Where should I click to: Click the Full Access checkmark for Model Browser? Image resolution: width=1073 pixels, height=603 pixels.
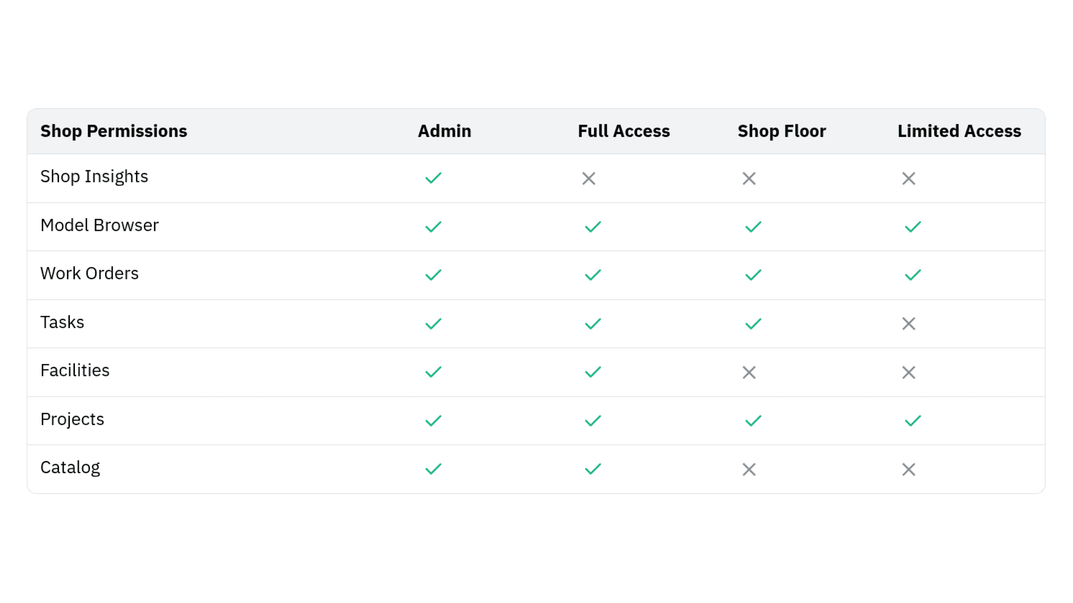tap(593, 227)
